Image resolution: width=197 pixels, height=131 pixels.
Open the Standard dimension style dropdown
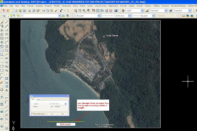[166, 11]
